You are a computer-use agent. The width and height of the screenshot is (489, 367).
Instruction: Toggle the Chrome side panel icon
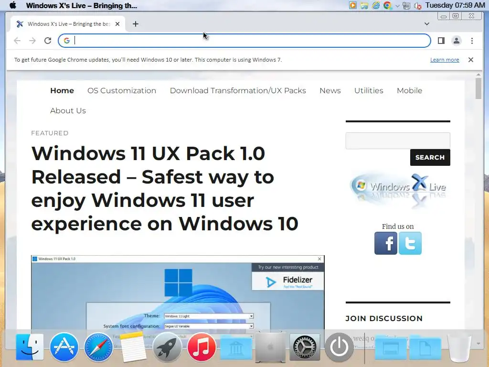441,41
